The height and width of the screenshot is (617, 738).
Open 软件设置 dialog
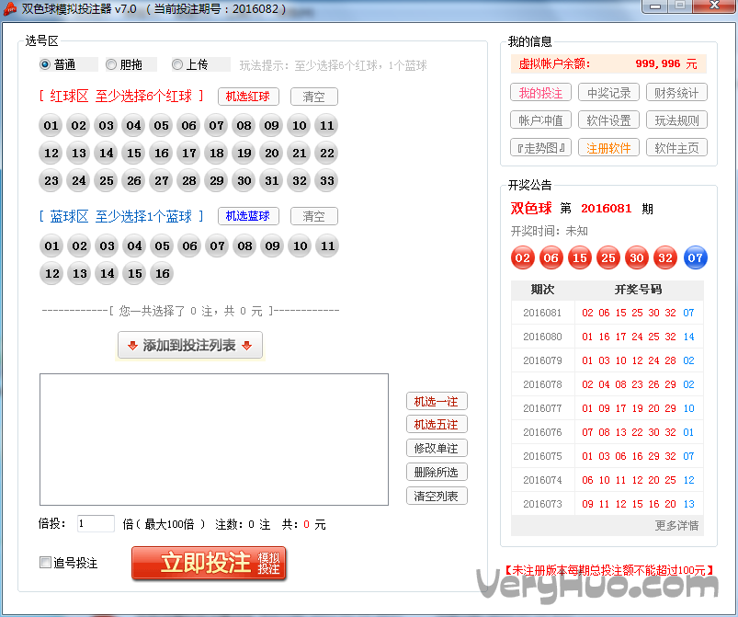[608, 120]
